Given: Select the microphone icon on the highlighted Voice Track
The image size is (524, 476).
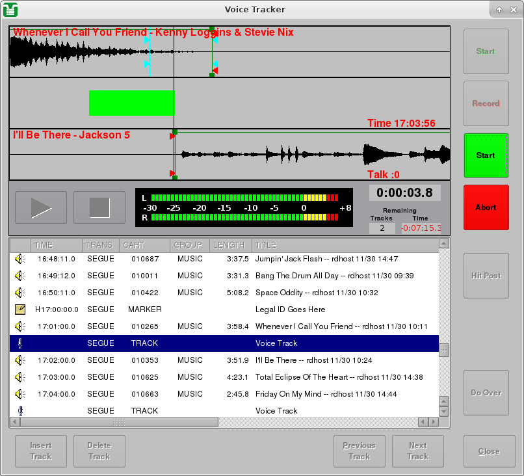Looking at the screenshot, I should pyautogui.click(x=19, y=343).
